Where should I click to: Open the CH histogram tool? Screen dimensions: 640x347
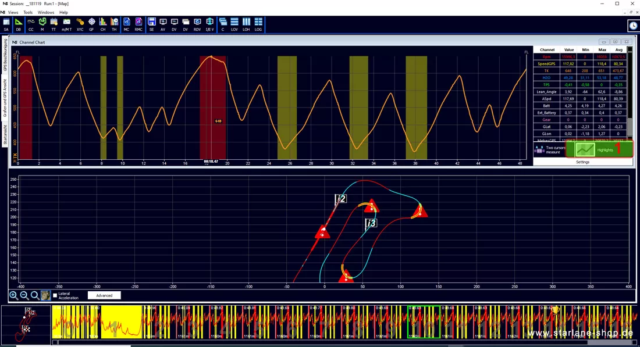point(103,24)
